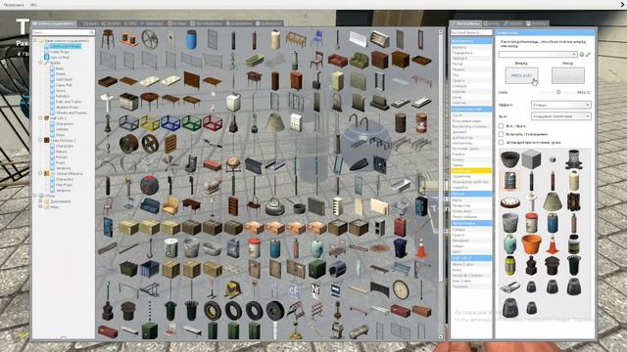Select the Верёвка tool in list
This screenshot has width=627, height=352.
point(471,47)
